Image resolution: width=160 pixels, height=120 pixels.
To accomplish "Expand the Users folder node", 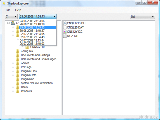I will click(x=13, y=87).
